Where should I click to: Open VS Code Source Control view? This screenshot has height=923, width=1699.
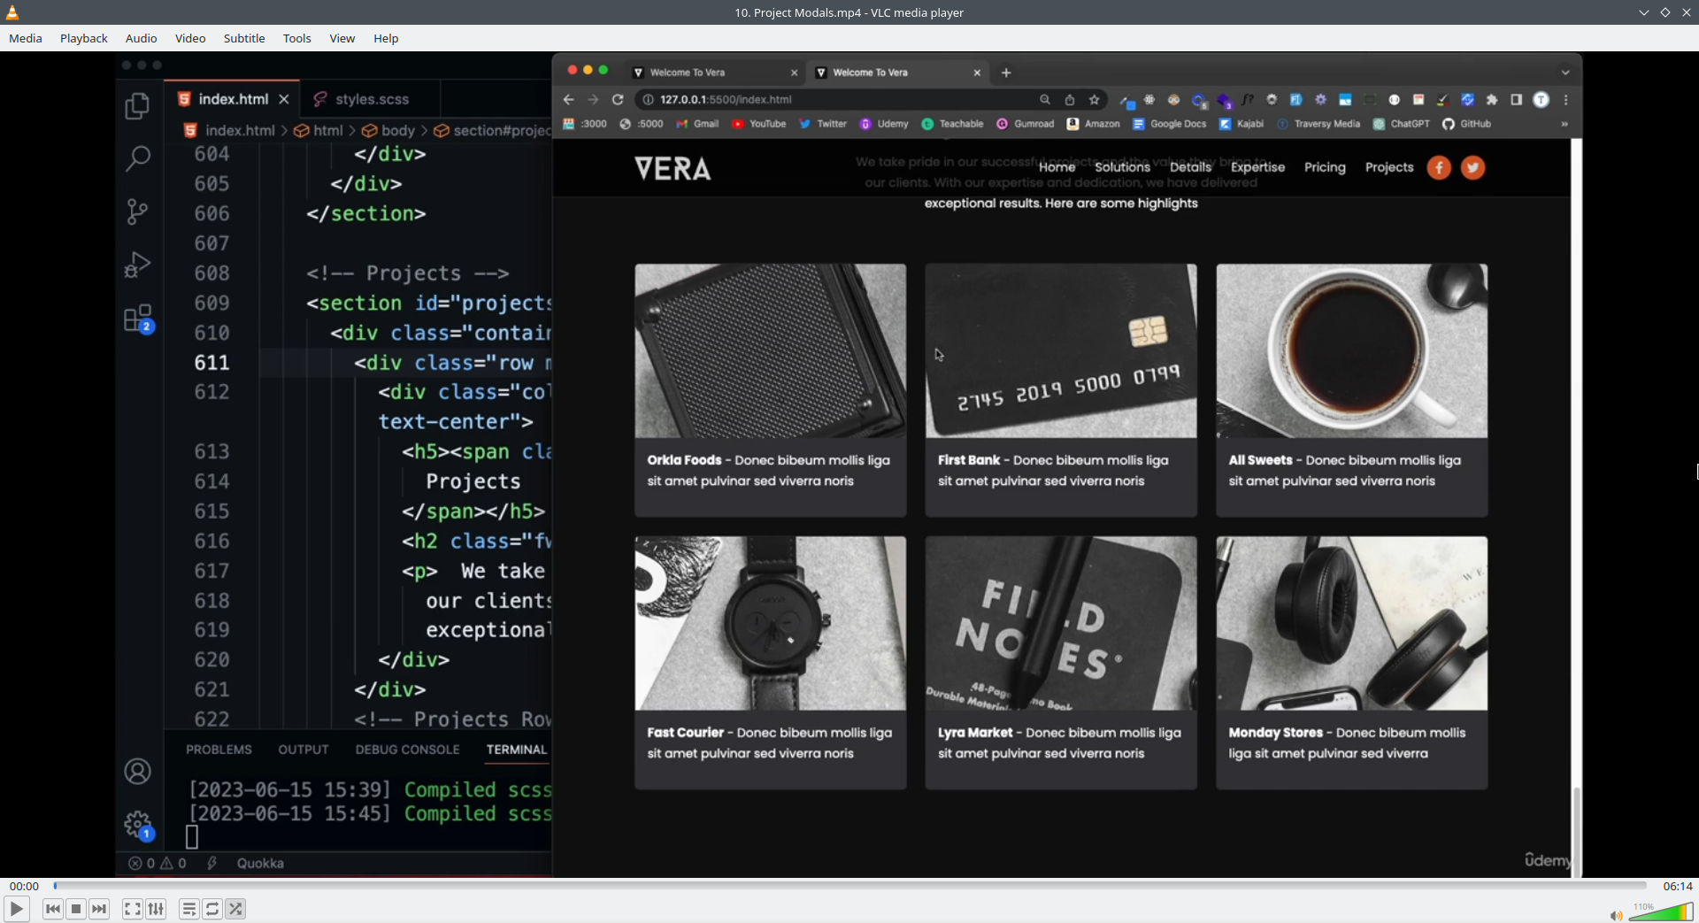click(137, 212)
